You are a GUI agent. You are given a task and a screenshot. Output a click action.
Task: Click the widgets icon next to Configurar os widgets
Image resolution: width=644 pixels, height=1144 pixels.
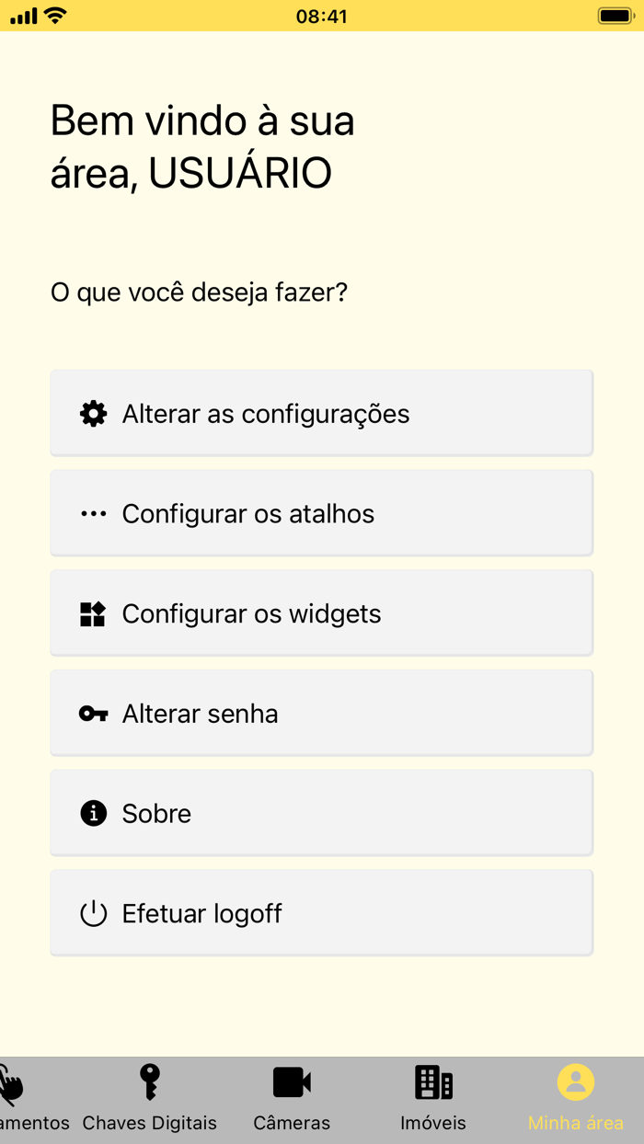(92, 613)
